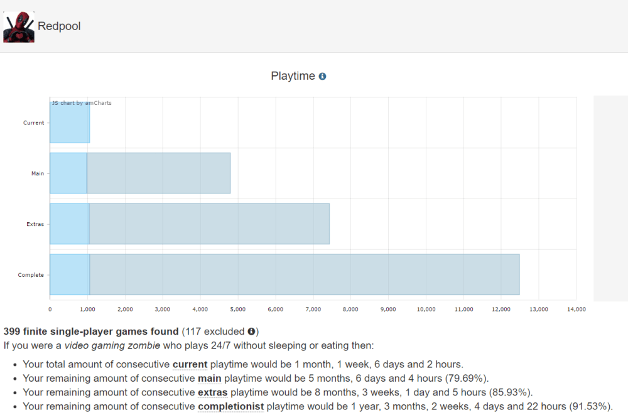Click the "Current" axis label
Viewport: 628px width, 415px height.
tap(33, 122)
